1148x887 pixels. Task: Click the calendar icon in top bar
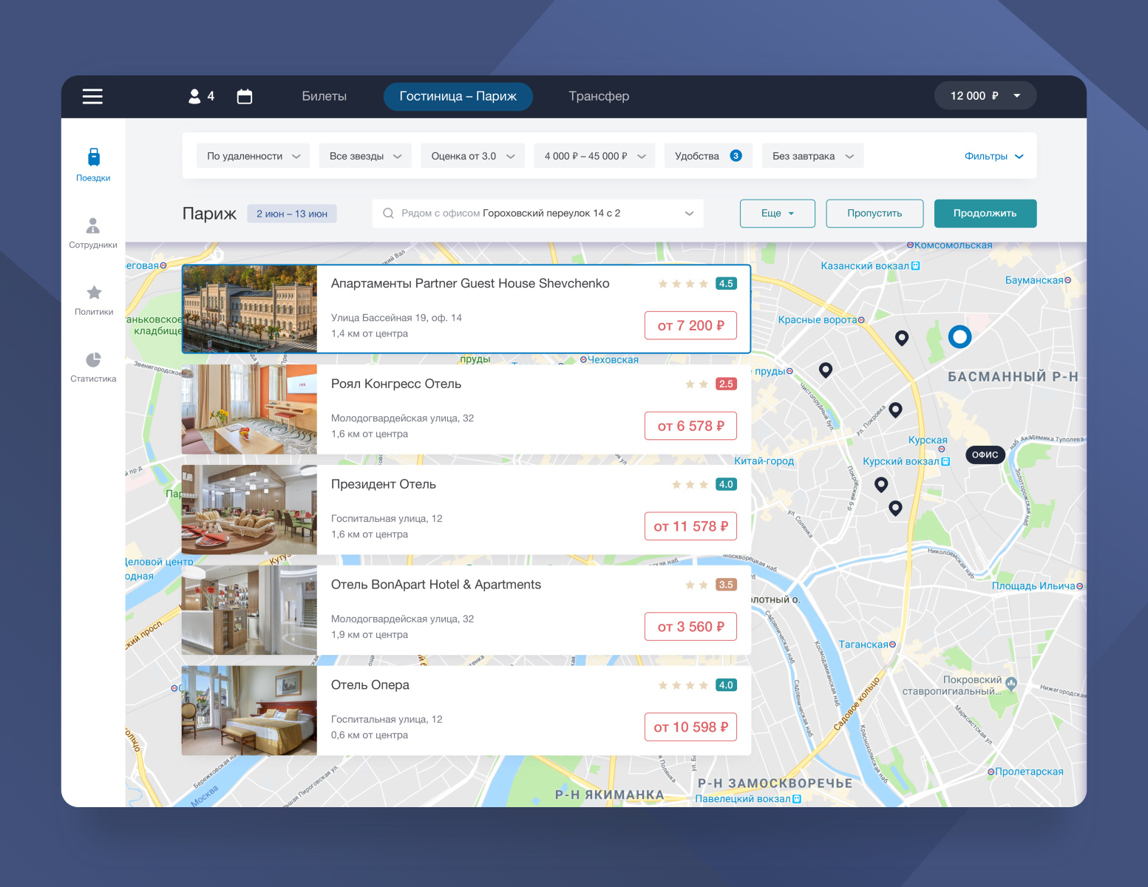244,96
